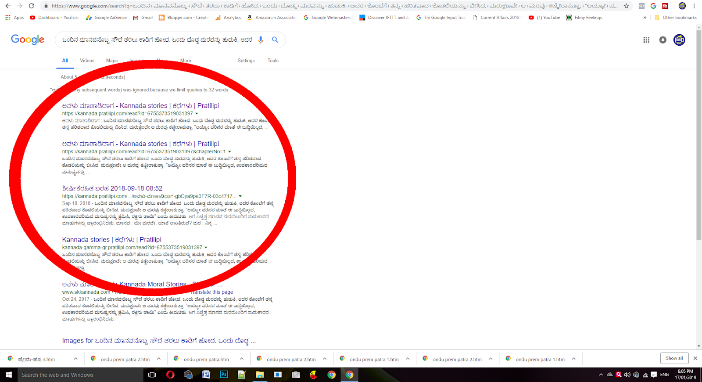Open Google account avatar on the page

point(679,40)
